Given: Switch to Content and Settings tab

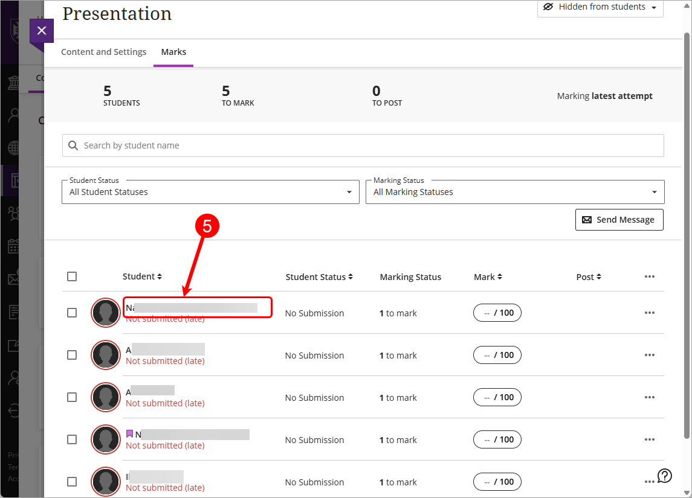Looking at the screenshot, I should click(x=103, y=52).
